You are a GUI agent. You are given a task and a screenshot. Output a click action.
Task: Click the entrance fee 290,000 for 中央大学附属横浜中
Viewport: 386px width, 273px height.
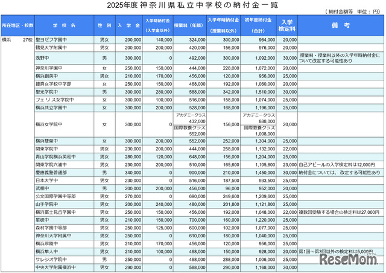(x=133, y=268)
